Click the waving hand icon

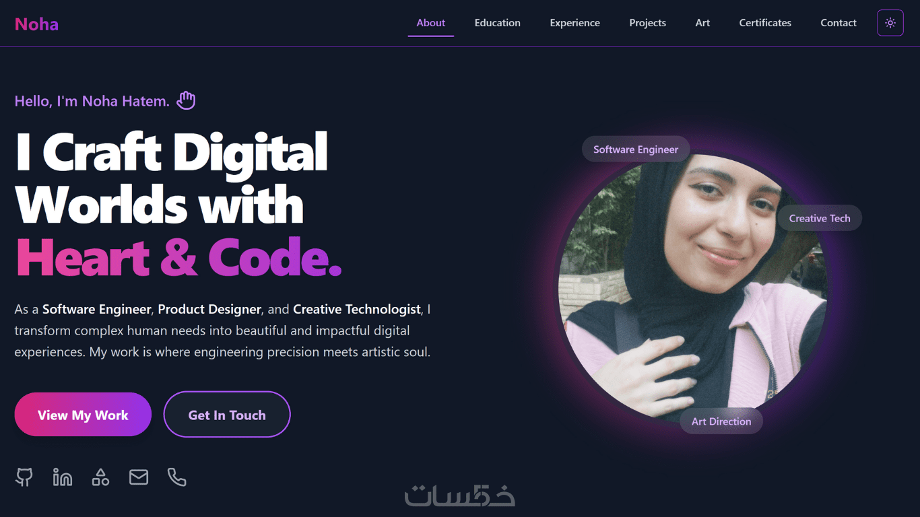(186, 101)
